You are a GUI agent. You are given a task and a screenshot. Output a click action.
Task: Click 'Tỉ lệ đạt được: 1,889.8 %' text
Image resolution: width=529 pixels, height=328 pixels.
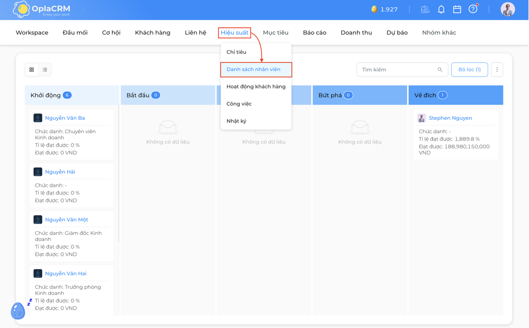click(449, 139)
